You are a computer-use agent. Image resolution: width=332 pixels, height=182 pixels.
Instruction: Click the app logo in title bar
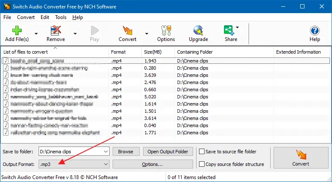(x=7, y=7)
